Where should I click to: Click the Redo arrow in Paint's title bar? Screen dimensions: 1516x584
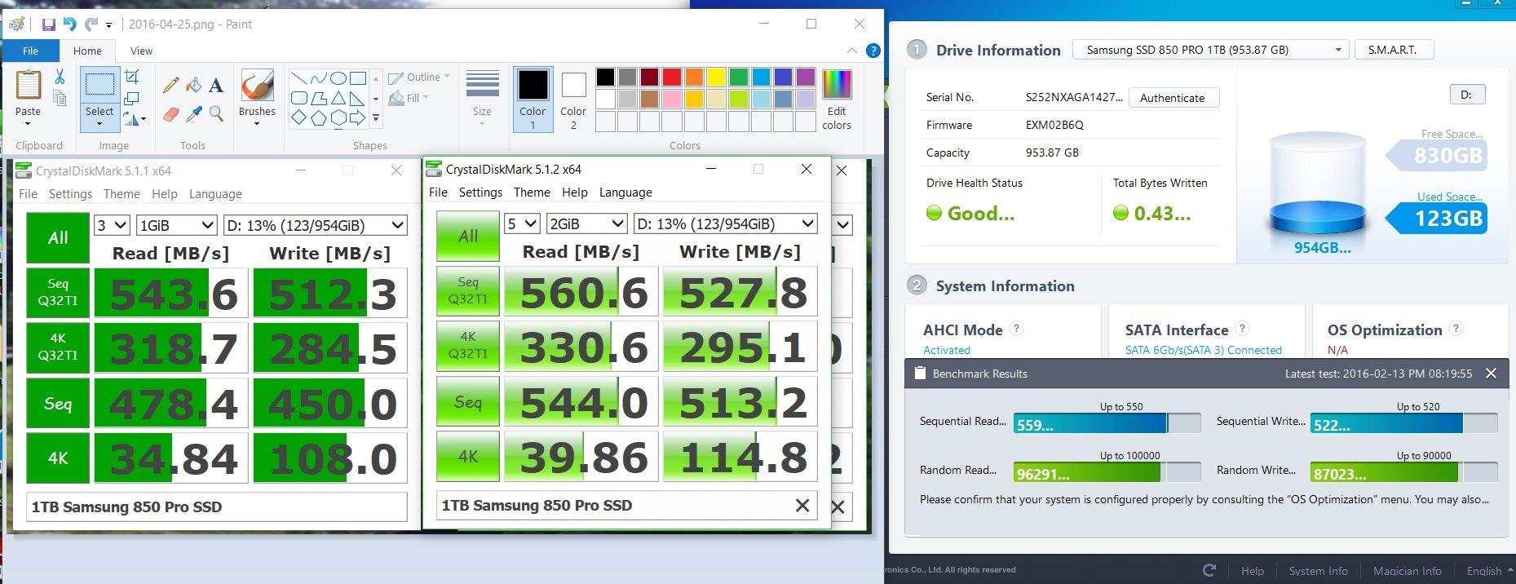[x=91, y=24]
